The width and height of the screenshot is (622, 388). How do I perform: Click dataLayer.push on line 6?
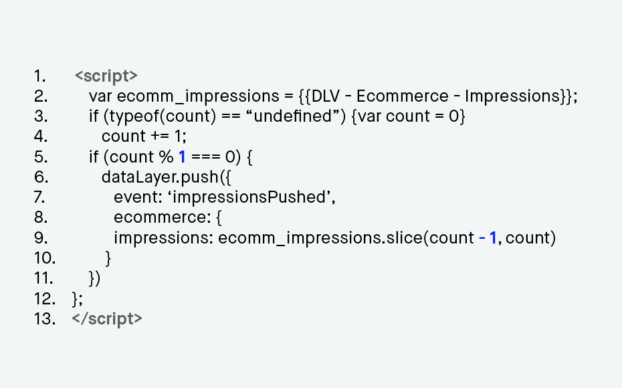pos(161,177)
